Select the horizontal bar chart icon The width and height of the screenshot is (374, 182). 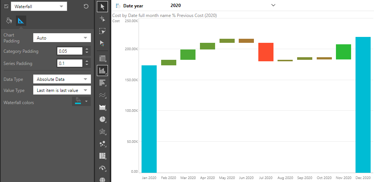(103, 83)
